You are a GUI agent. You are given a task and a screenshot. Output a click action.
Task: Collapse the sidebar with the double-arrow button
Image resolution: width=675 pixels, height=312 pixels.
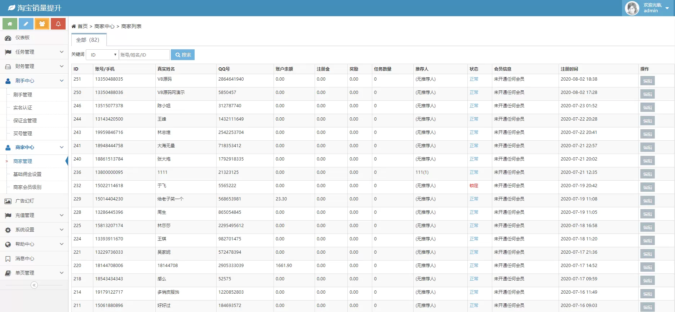pyautogui.click(x=34, y=285)
